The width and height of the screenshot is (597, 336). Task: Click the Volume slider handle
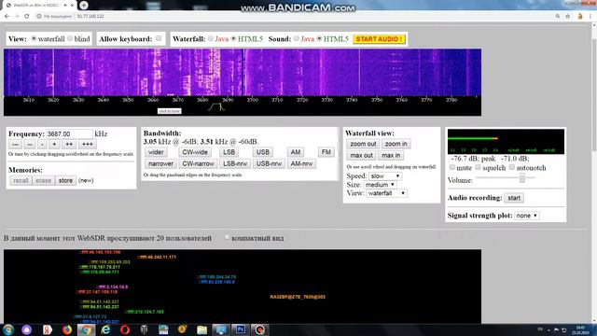click(522, 177)
